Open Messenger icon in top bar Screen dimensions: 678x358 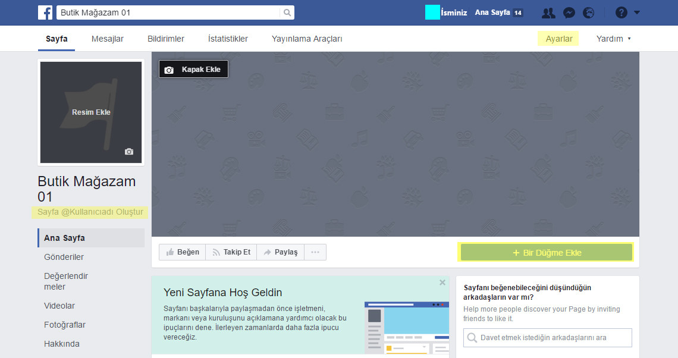coord(569,13)
